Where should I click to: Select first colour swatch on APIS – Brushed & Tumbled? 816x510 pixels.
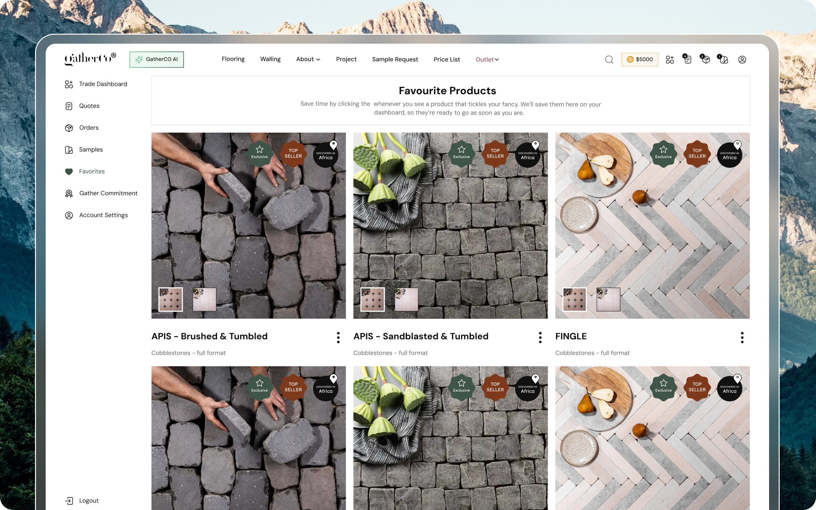[171, 300]
